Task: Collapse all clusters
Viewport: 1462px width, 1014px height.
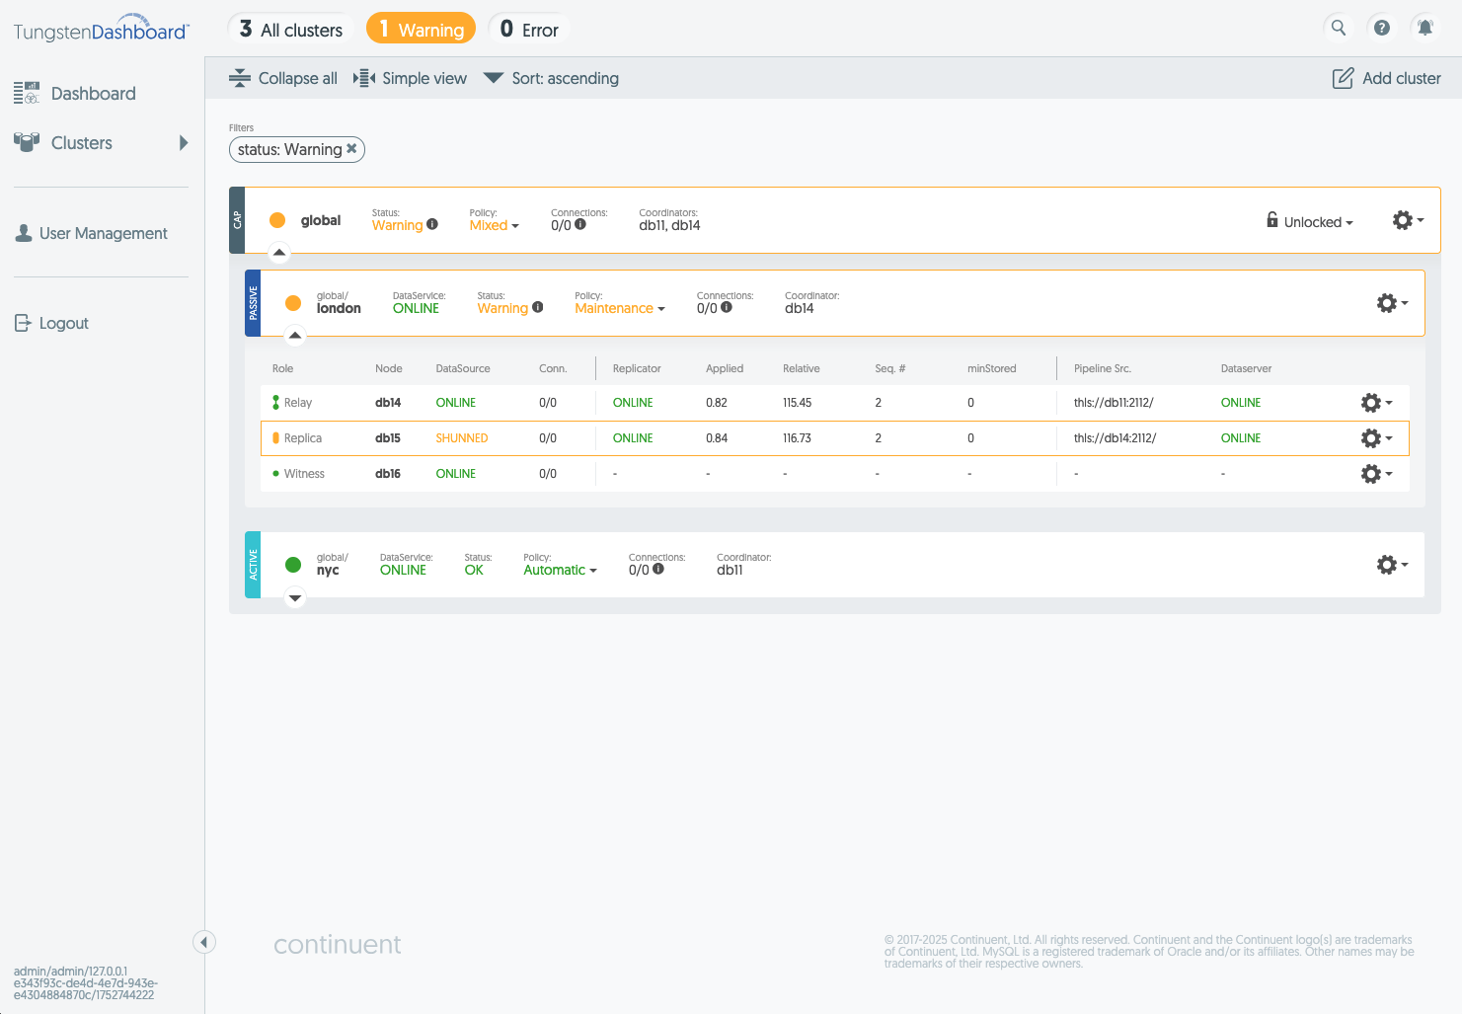Action: click(x=283, y=78)
